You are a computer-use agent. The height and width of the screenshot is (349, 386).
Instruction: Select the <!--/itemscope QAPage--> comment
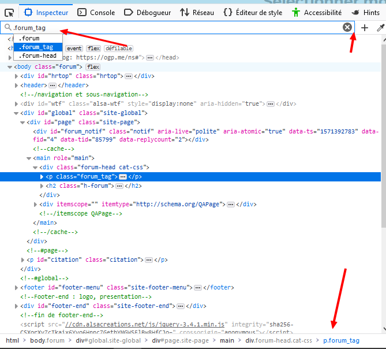81,213
